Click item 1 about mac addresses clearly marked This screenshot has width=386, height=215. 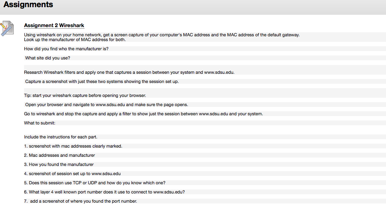point(73,146)
